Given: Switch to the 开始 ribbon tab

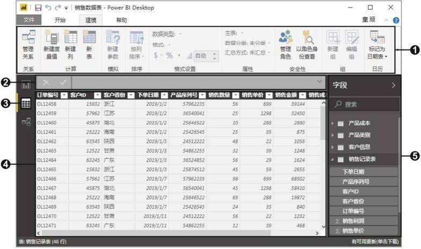Looking at the screenshot, I should click(60, 20).
